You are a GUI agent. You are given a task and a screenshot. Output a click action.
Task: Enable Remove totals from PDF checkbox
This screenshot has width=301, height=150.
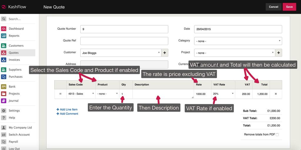point(277,135)
